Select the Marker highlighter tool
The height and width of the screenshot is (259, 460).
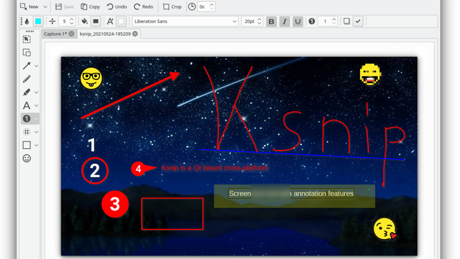pos(26,92)
